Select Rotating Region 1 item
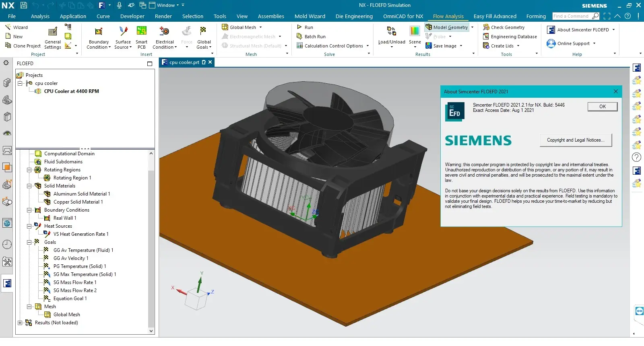Viewport: 644px width, 346px height. pos(72,178)
